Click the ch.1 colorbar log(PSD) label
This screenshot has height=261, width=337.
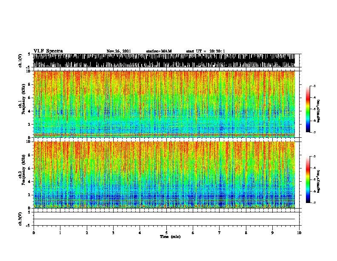(319, 111)
